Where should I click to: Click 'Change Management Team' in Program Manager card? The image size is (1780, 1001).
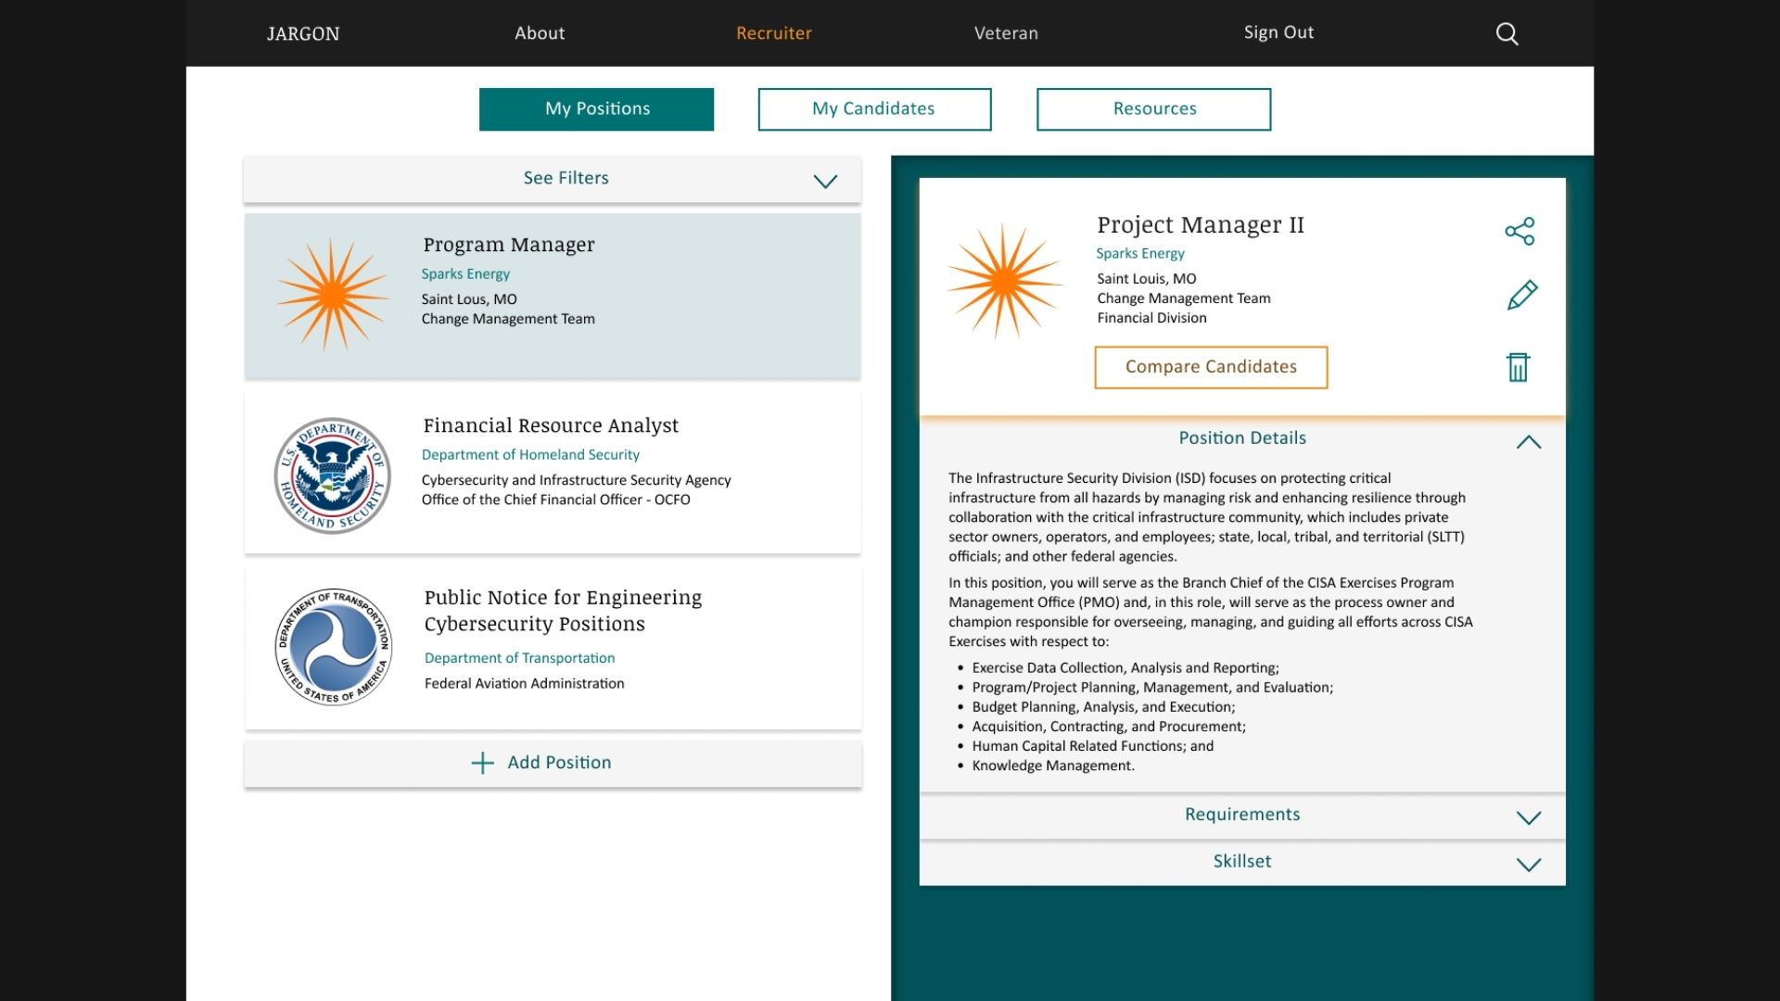(x=508, y=319)
